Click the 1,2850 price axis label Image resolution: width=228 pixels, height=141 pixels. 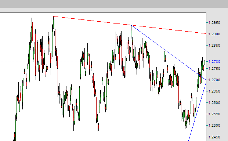pyautogui.click(x=214, y=46)
